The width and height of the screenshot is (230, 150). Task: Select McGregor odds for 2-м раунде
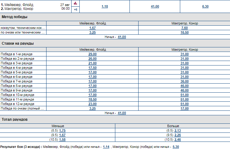[184, 59]
